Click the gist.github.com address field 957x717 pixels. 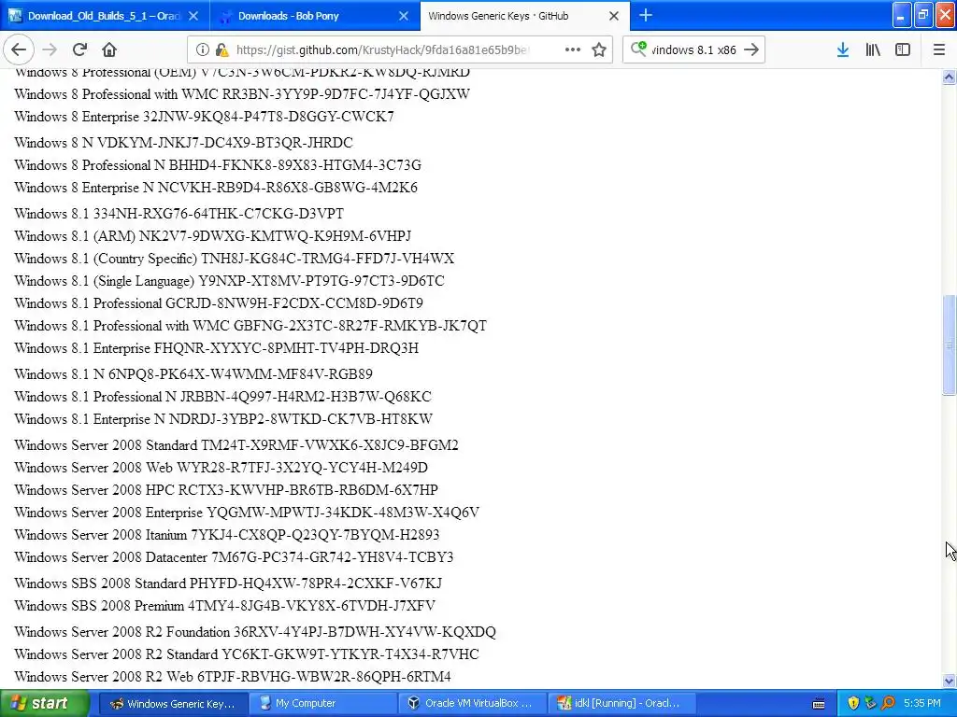point(382,50)
